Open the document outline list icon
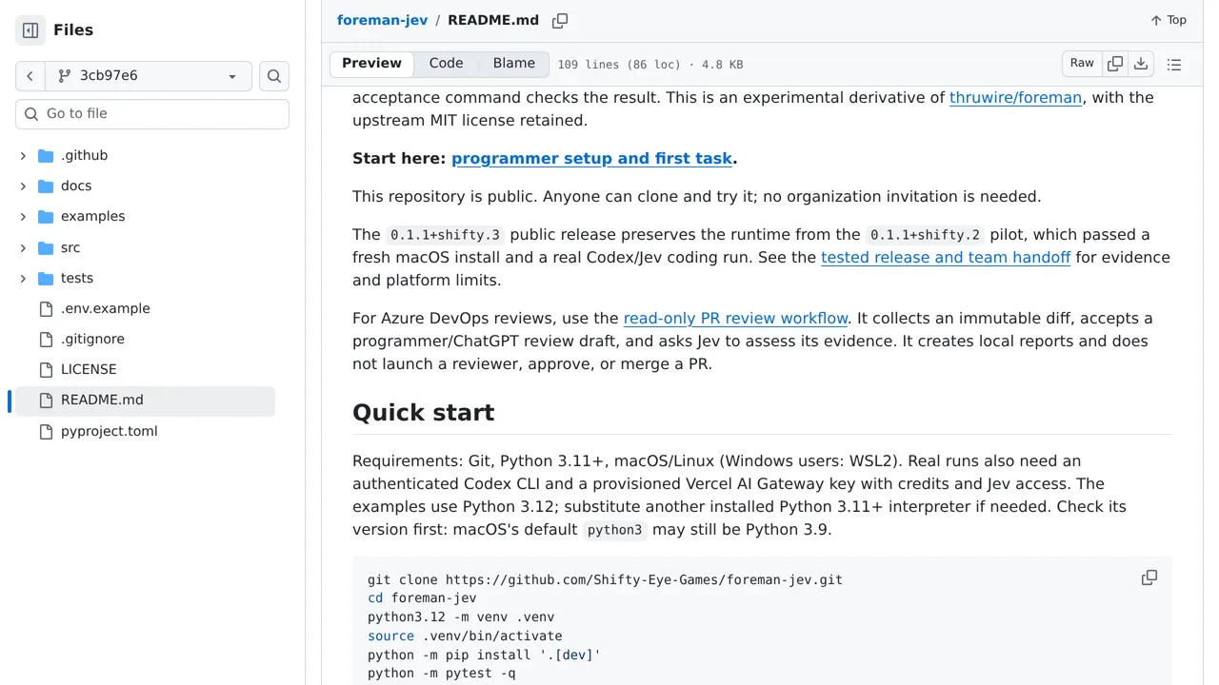This screenshot has width=1219, height=685. pos(1174,65)
